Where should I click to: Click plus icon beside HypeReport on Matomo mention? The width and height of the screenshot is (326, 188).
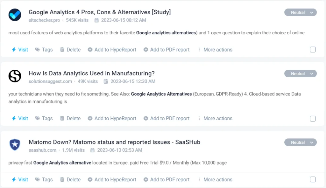click(x=90, y=180)
